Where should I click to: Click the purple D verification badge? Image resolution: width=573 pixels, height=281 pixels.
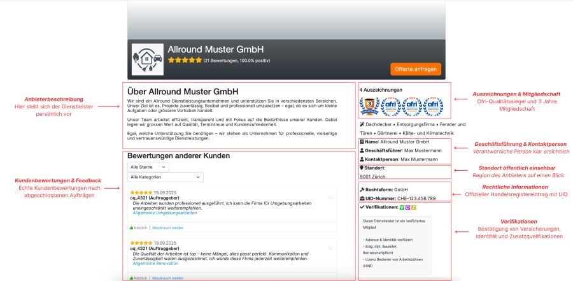click(x=407, y=208)
